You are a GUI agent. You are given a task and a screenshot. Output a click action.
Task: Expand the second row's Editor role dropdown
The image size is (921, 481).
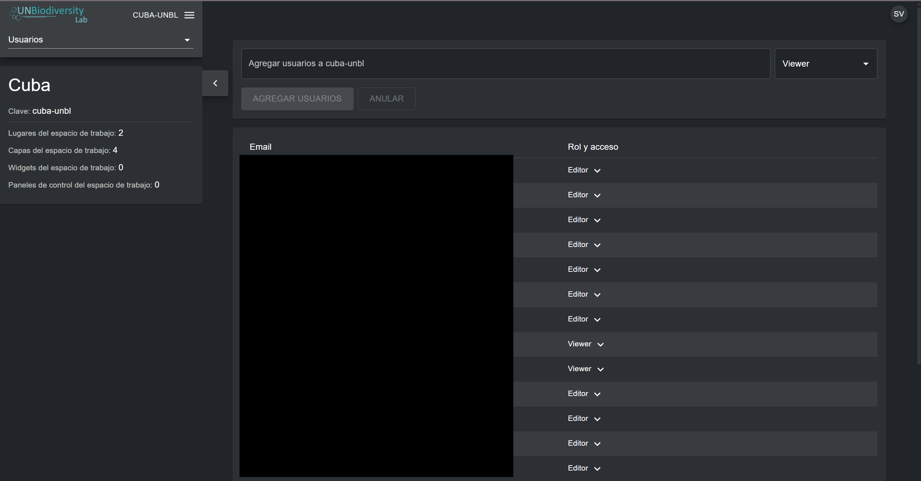click(597, 195)
